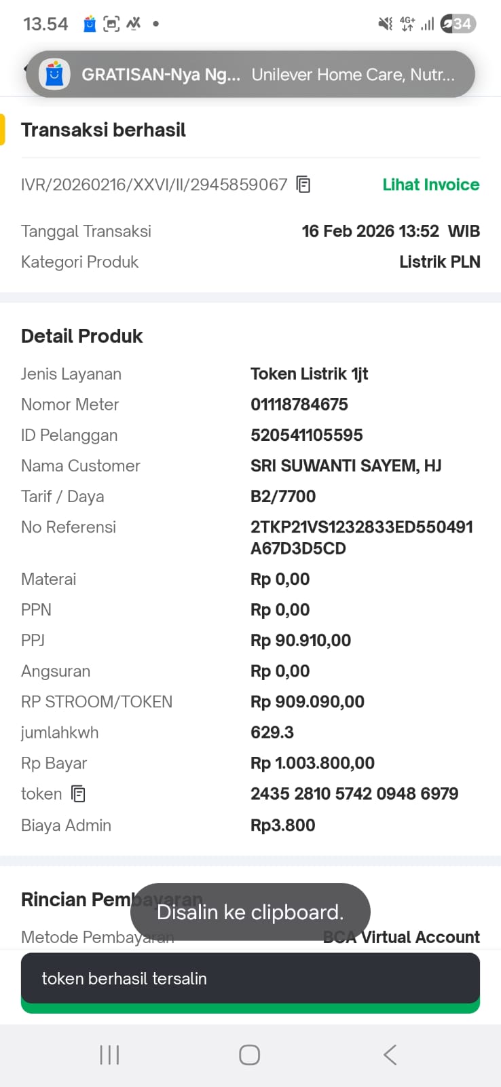Open the GRATISAN-Nya notification banner
The image size is (501, 1087).
250,74
